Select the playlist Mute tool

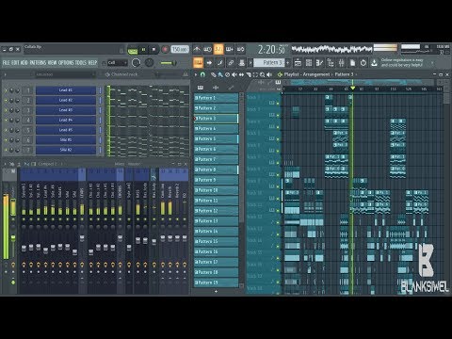click(234, 74)
